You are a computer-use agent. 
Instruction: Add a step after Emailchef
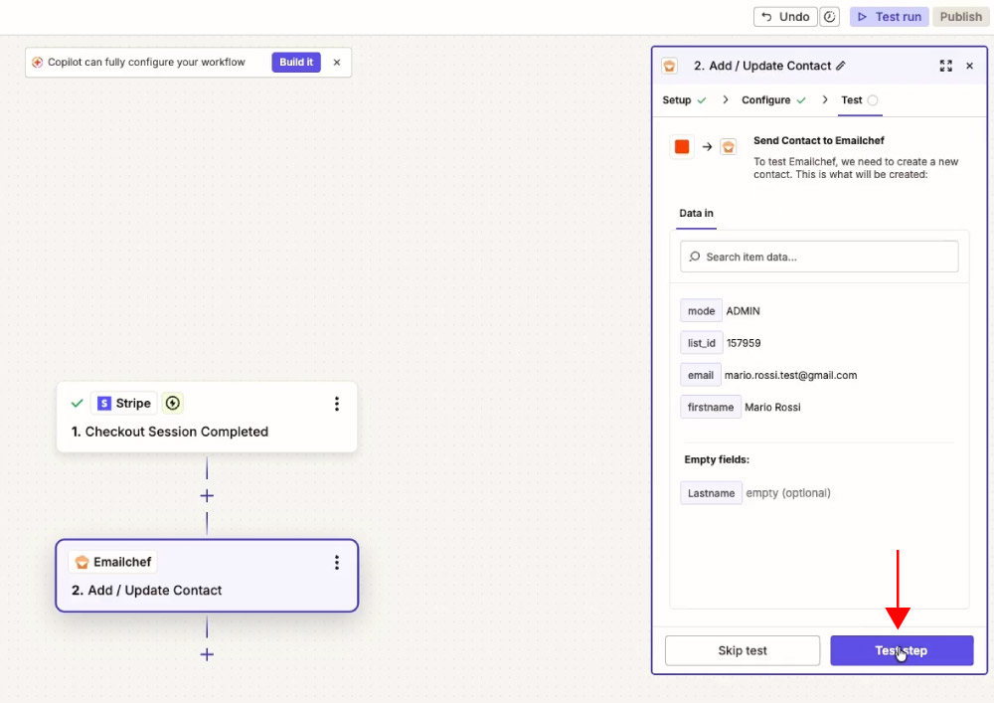coord(207,654)
